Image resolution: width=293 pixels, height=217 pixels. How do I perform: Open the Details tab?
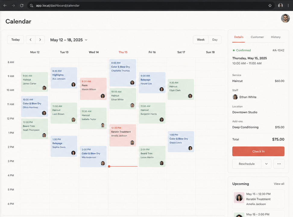click(x=239, y=37)
